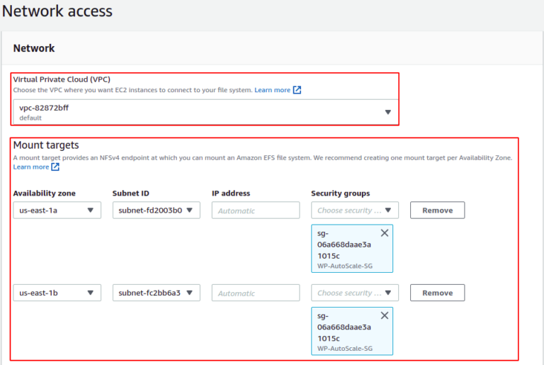Click Learn more link under Mount targets
The width and height of the screenshot is (544, 365).
pyautogui.click(x=31, y=167)
